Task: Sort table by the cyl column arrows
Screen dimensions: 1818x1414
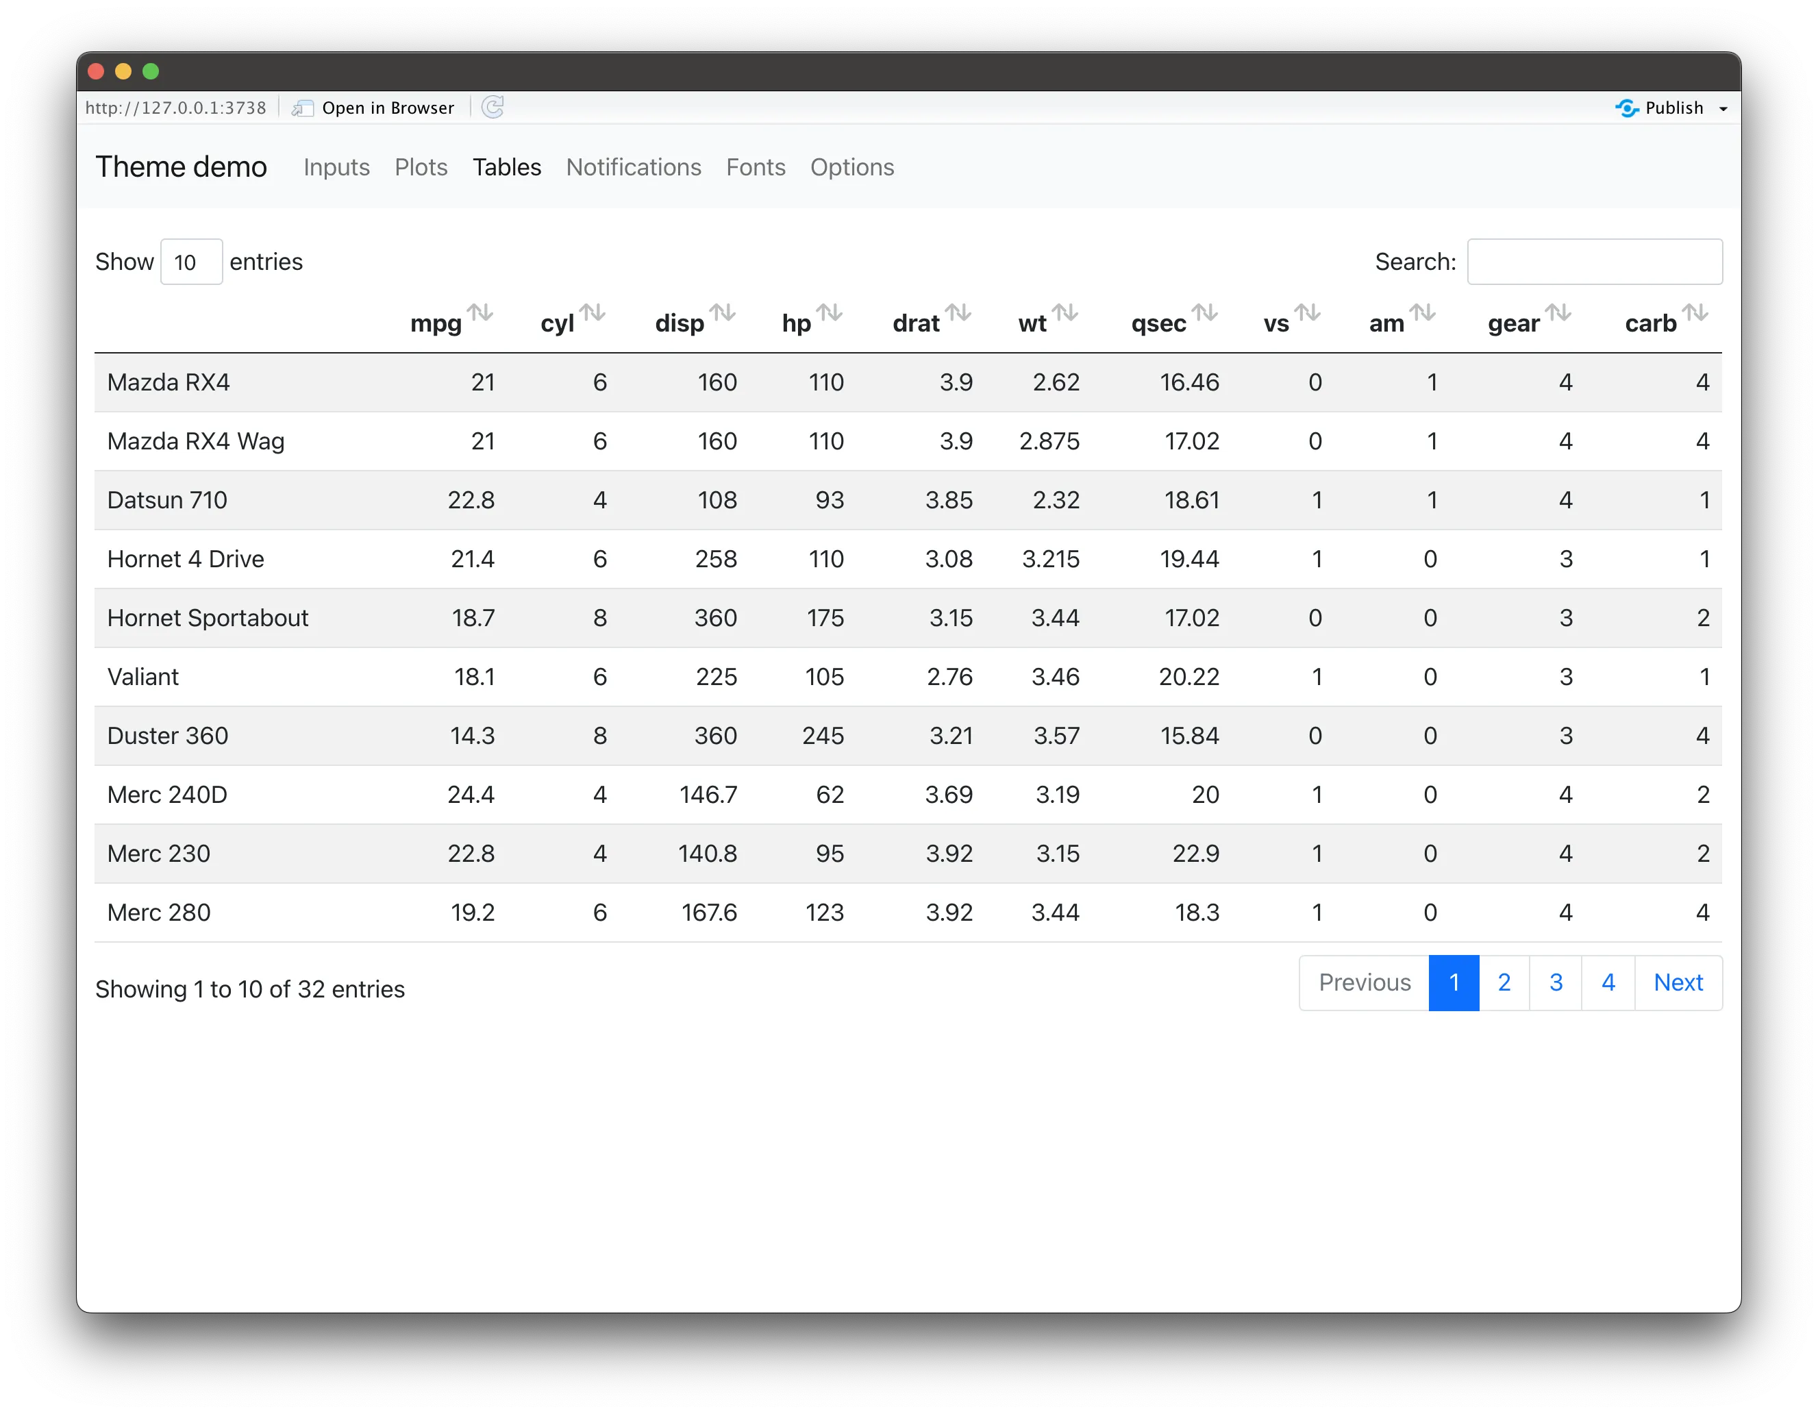Action: point(592,313)
